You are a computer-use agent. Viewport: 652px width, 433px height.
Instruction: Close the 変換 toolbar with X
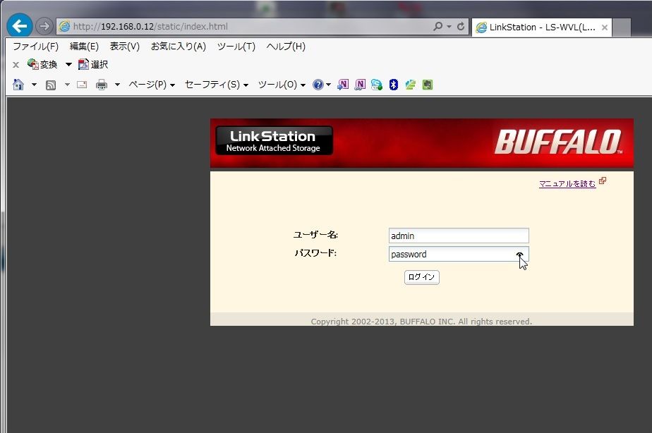click(16, 64)
